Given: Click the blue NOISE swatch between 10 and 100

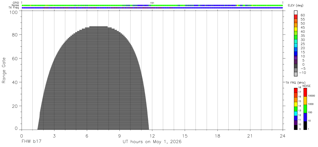Looking at the screenshot, I should coord(305,117).
